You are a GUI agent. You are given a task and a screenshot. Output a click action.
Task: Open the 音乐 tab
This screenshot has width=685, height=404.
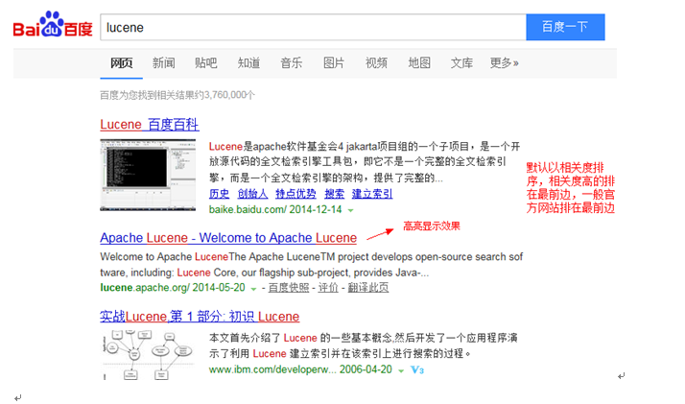click(x=291, y=63)
